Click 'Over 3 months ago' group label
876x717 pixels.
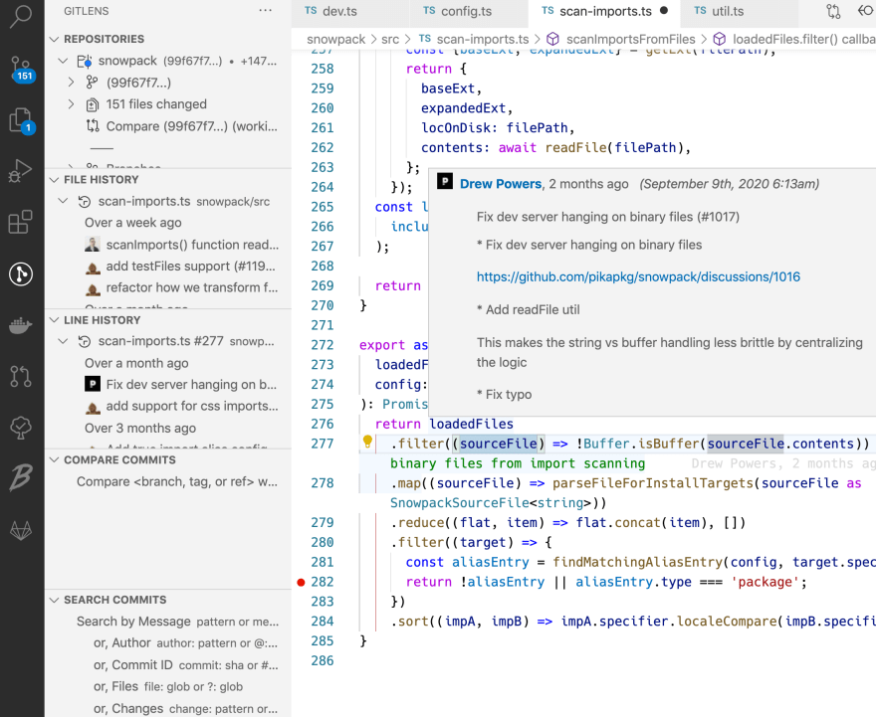tap(140, 428)
